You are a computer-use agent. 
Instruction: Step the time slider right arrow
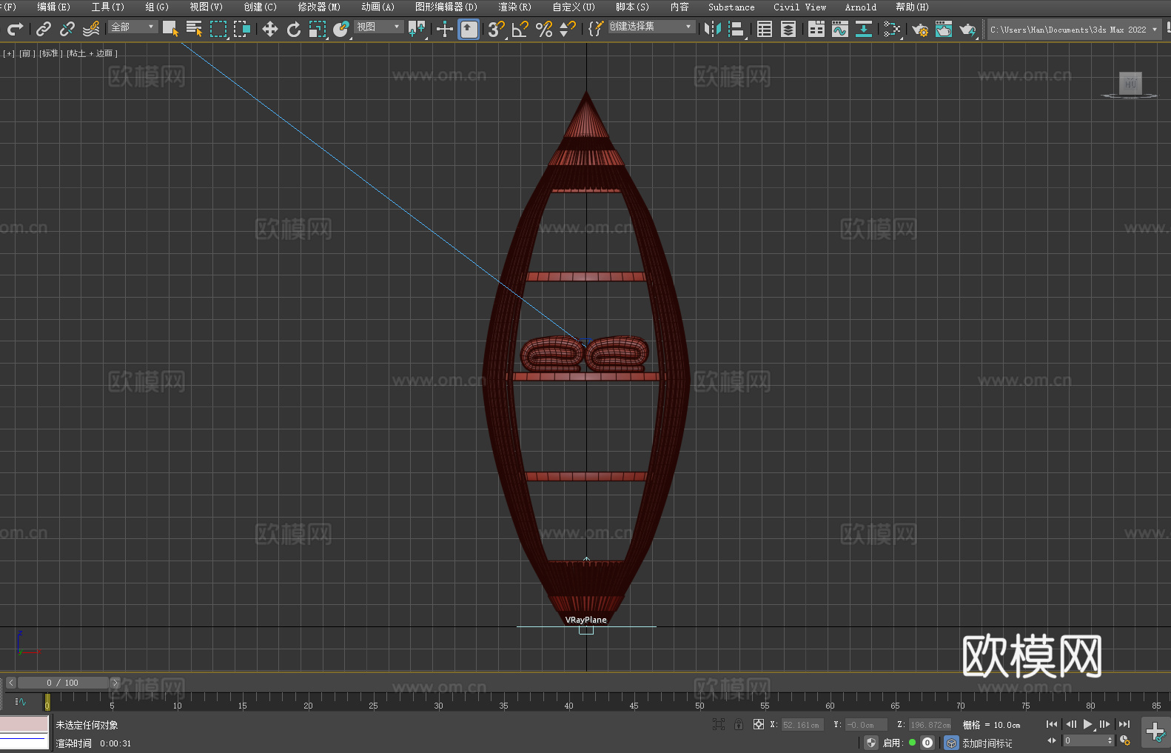(115, 683)
